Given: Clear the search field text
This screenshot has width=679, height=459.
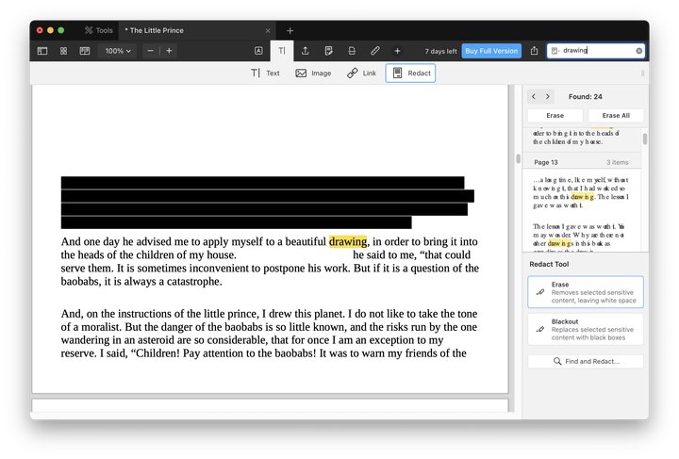Looking at the screenshot, I should [x=638, y=51].
